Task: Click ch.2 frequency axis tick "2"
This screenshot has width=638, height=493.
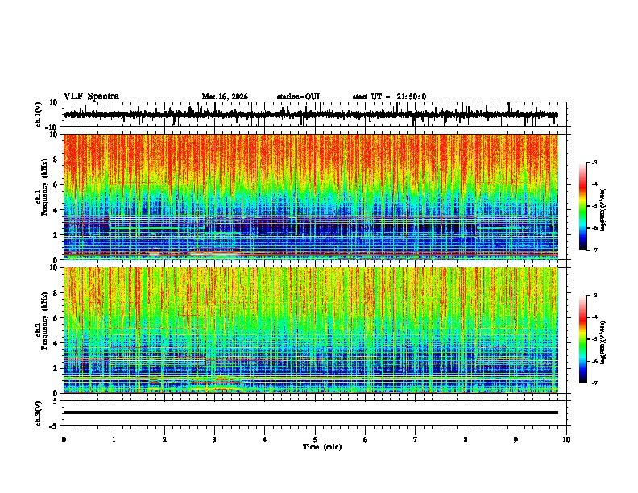Action: (56, 368)
